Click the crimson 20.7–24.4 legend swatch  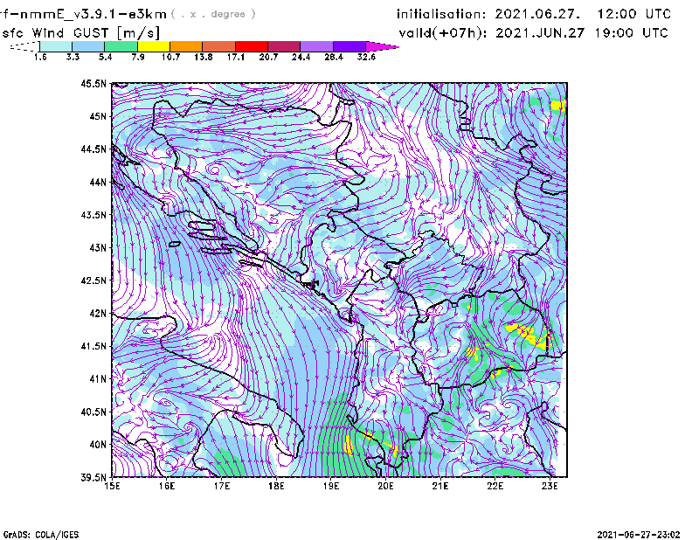(x=284, y=46)
